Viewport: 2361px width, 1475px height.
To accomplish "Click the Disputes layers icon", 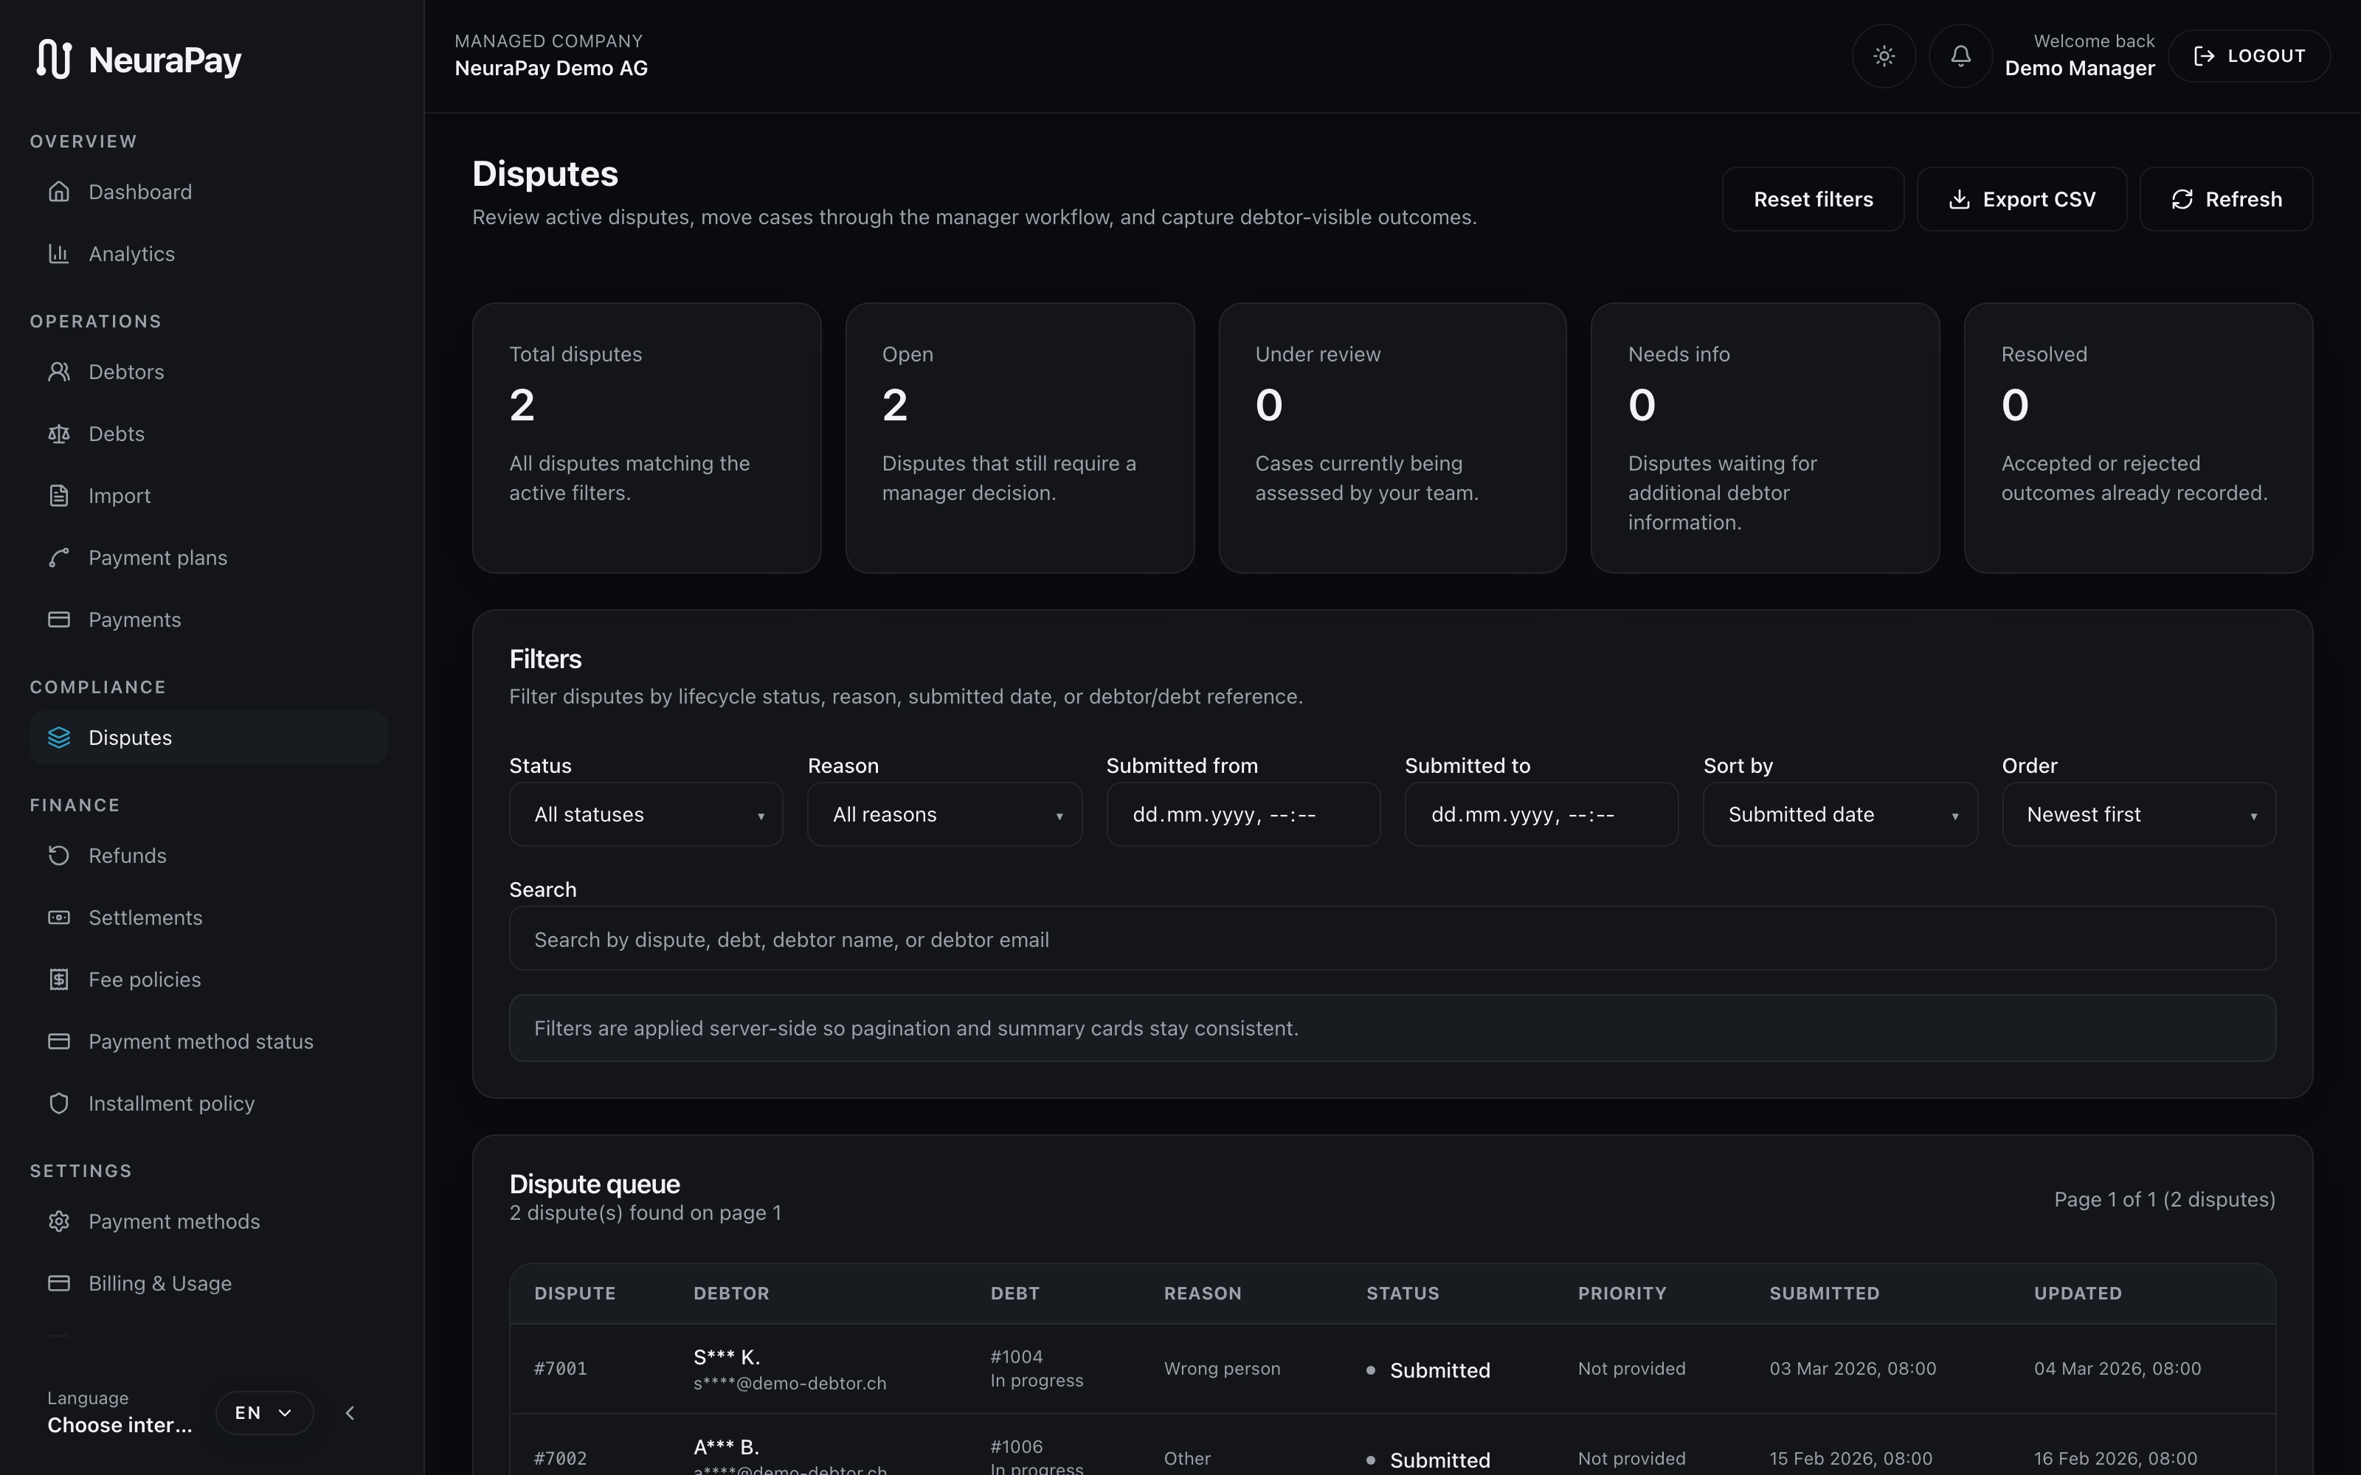I will pos(58,737).
